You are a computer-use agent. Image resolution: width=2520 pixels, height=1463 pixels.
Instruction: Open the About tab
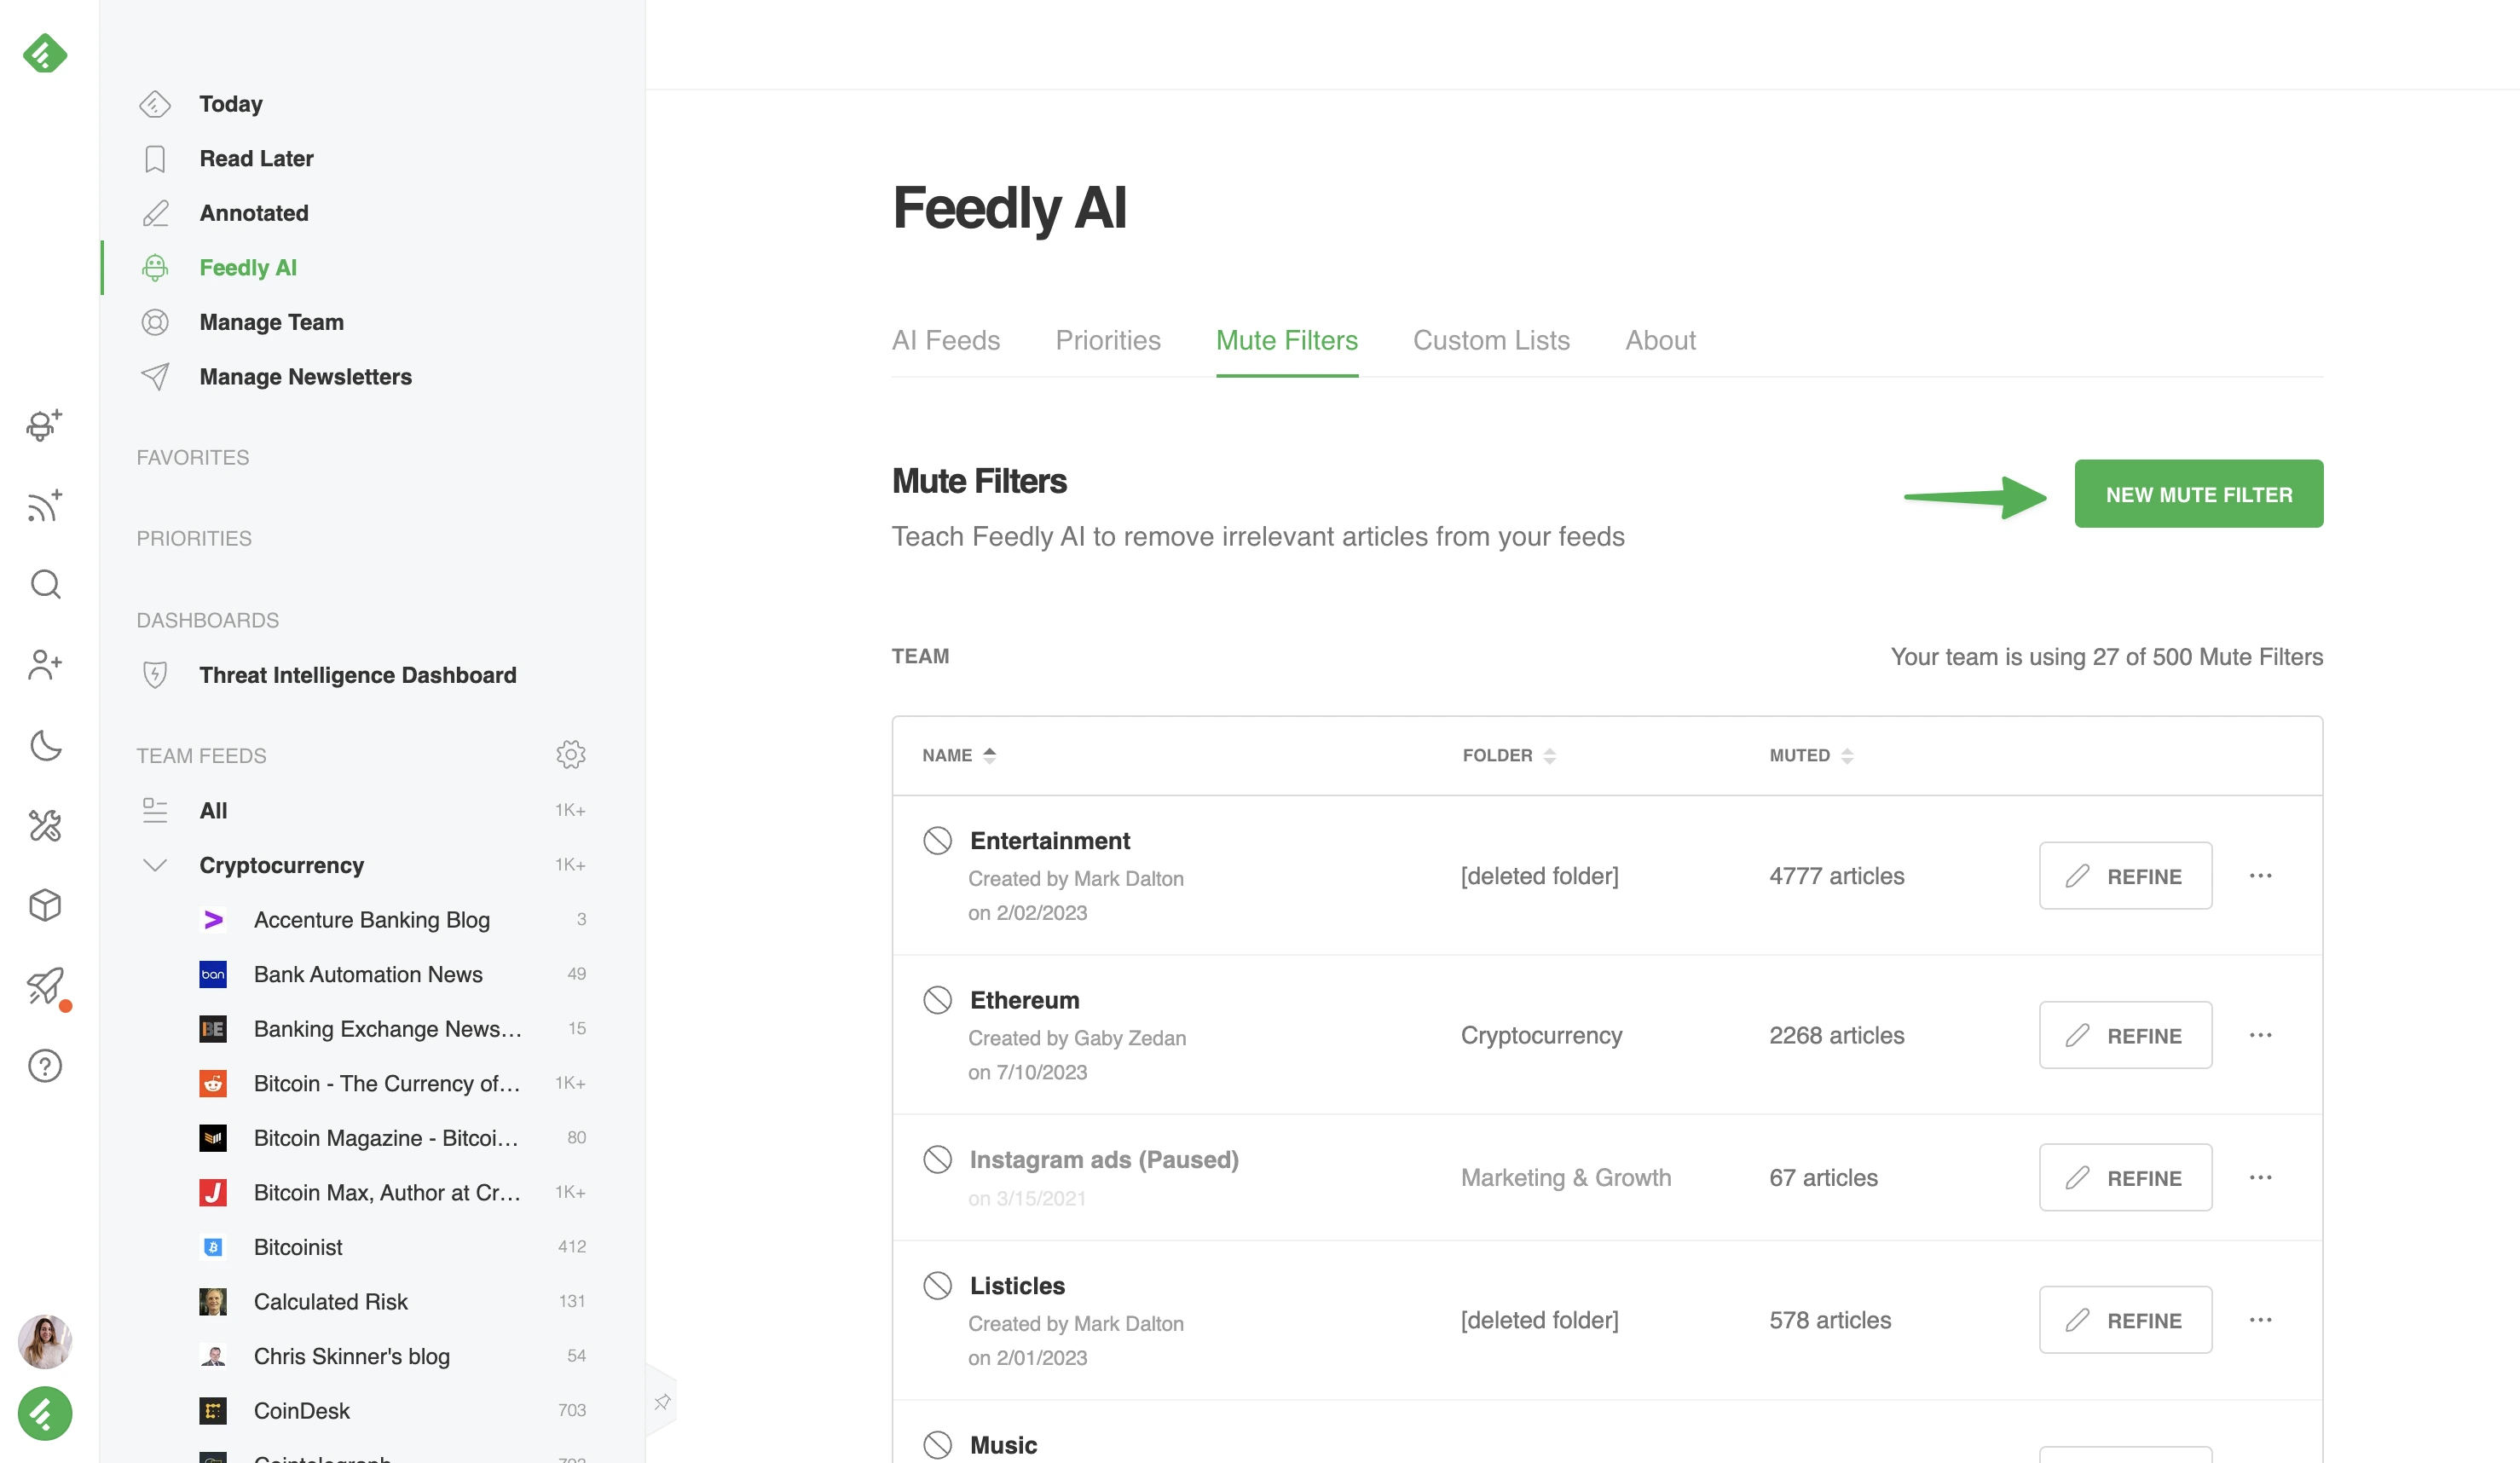(1660, 340)
